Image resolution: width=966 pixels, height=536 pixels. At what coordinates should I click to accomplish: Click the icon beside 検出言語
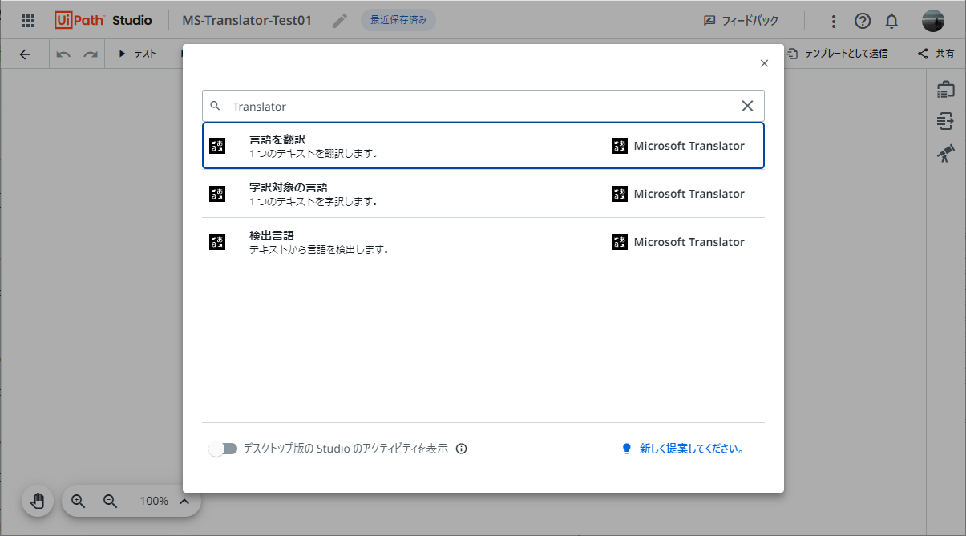(x=217, y=242)
